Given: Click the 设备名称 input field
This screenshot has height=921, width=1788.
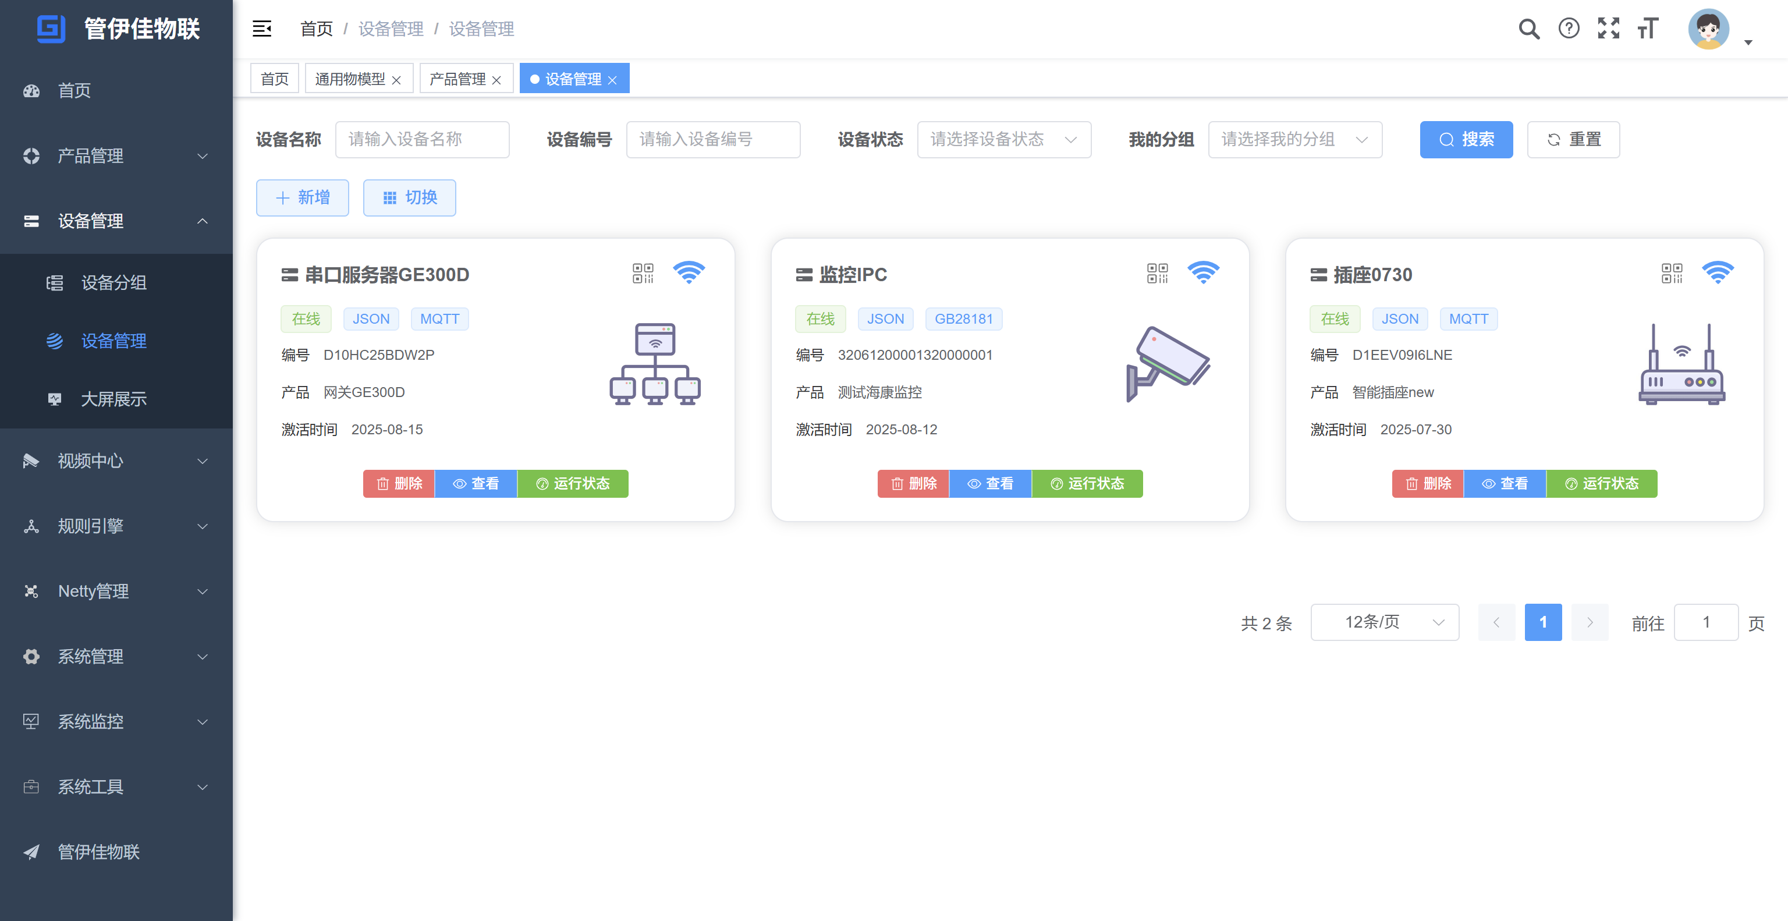Looking at the screenshot, I should (422, 140).
